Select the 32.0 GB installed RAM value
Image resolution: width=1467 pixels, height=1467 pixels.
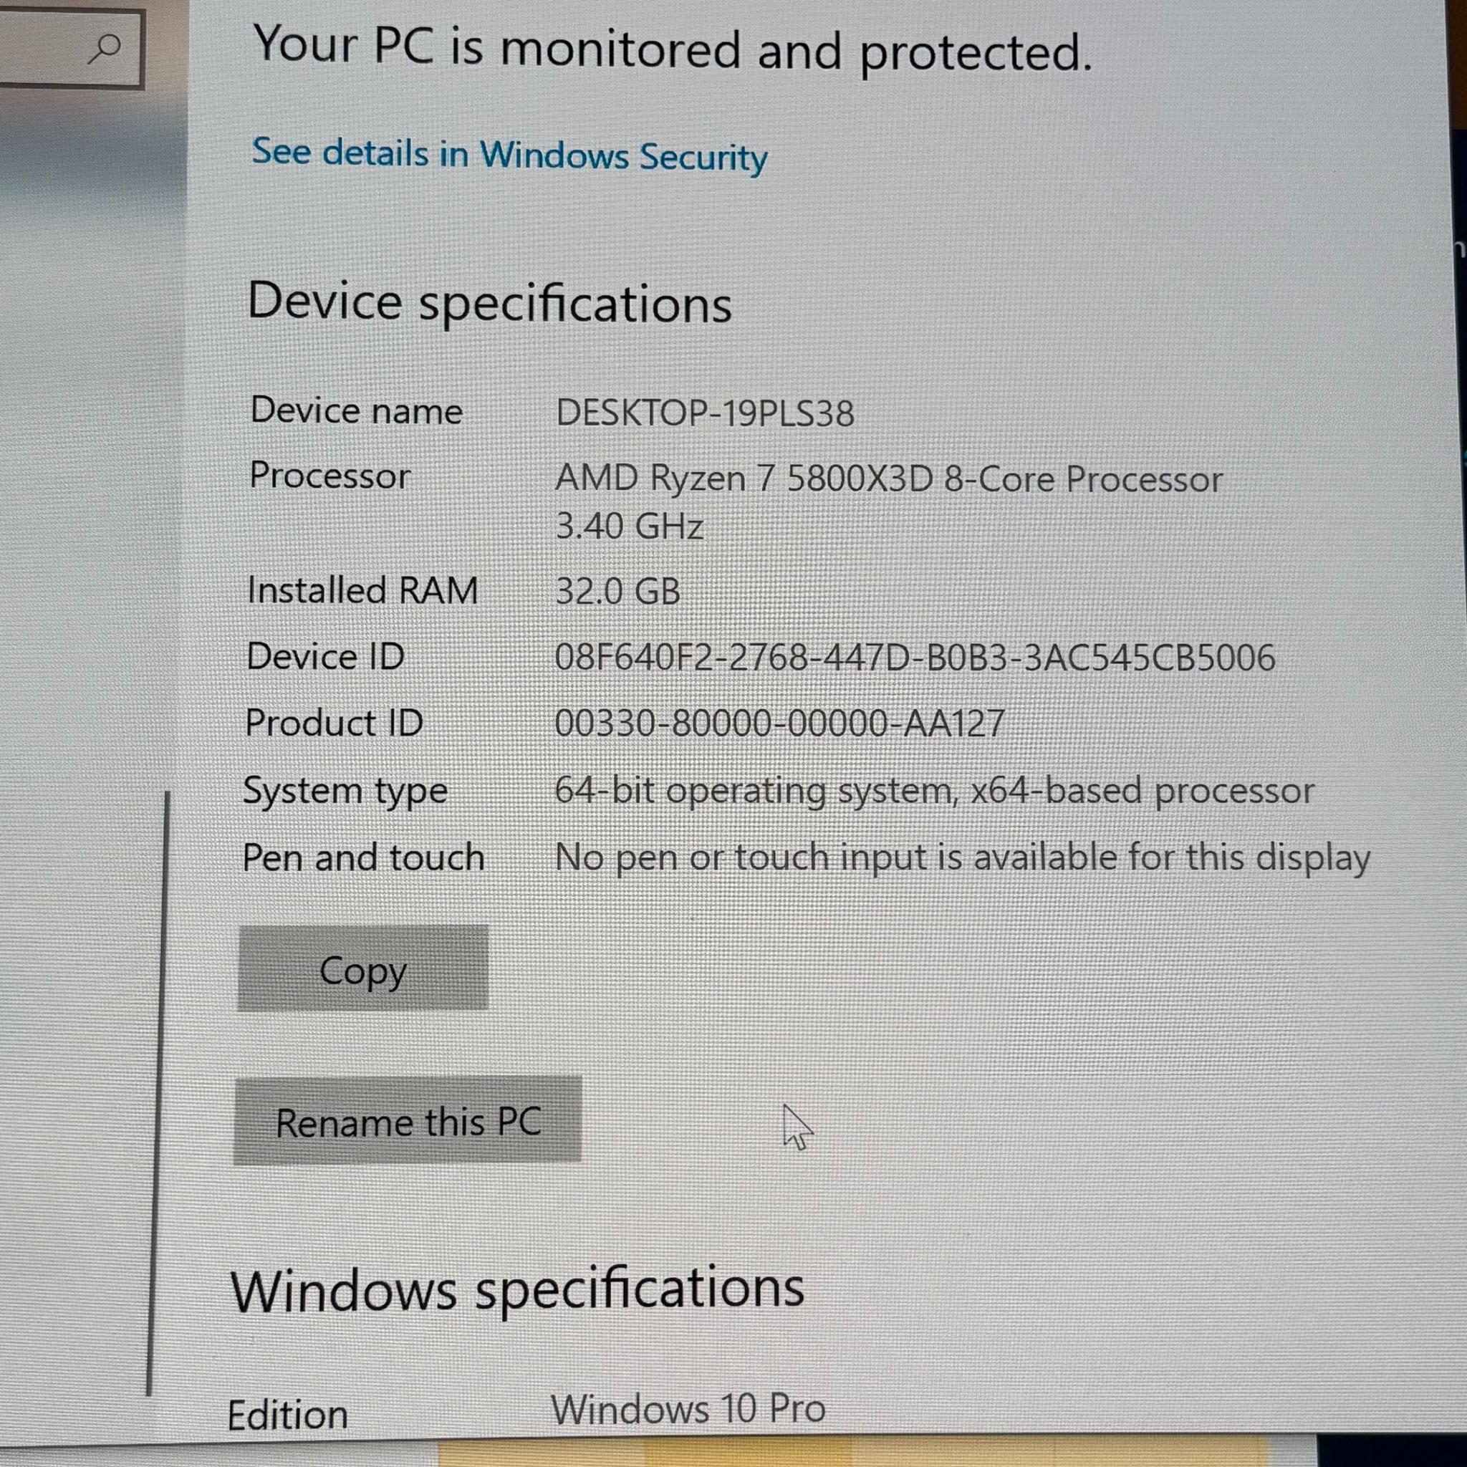pos(617,592)
